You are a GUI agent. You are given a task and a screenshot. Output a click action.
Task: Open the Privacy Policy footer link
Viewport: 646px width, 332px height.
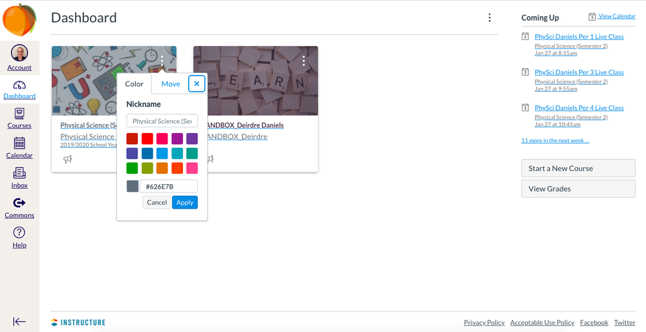tap(484, 322)
